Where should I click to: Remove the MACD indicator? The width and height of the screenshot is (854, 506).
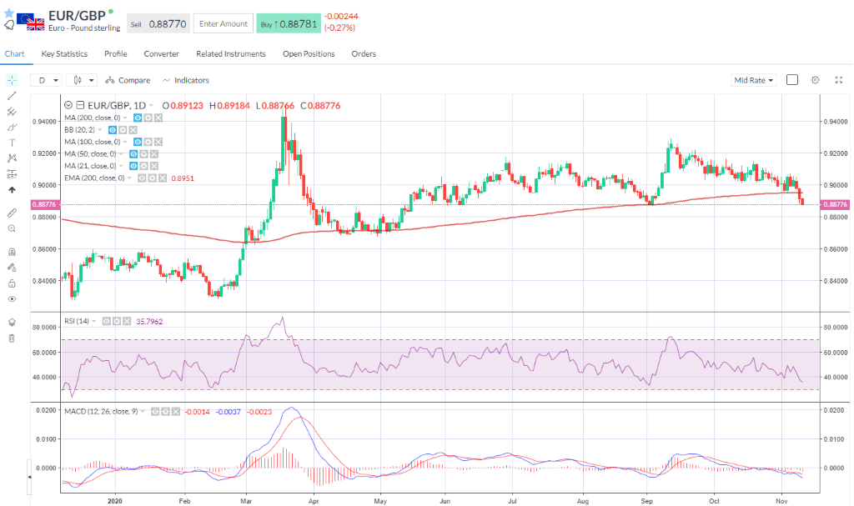coord(175,412)
